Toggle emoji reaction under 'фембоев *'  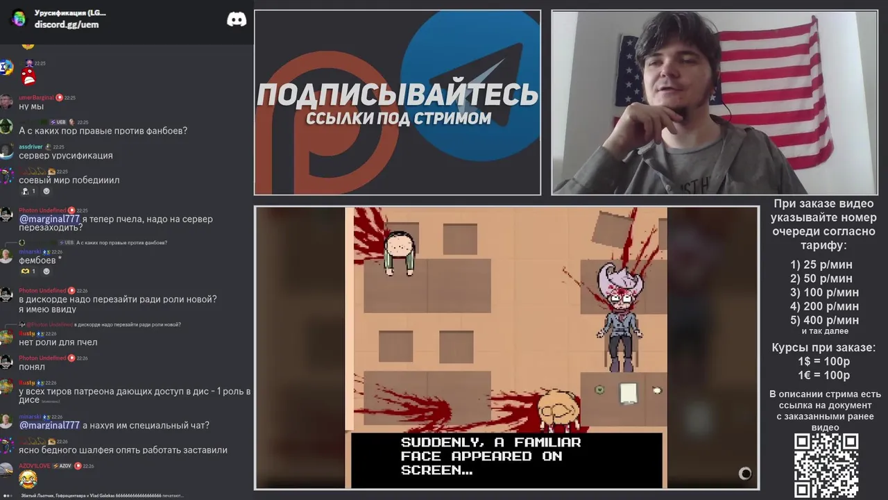point(28,272)
